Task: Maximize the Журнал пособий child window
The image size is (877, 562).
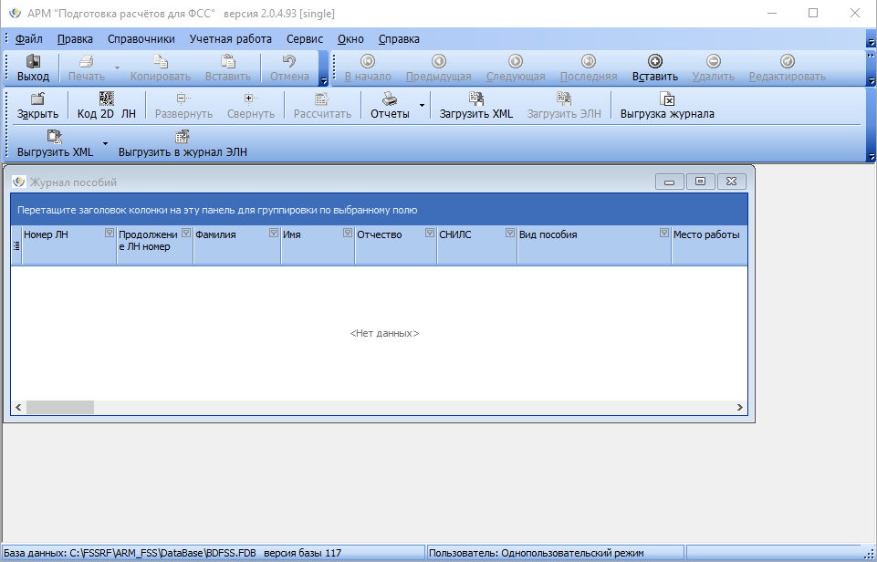Action: pyautogui.click(x=700, y=182)
